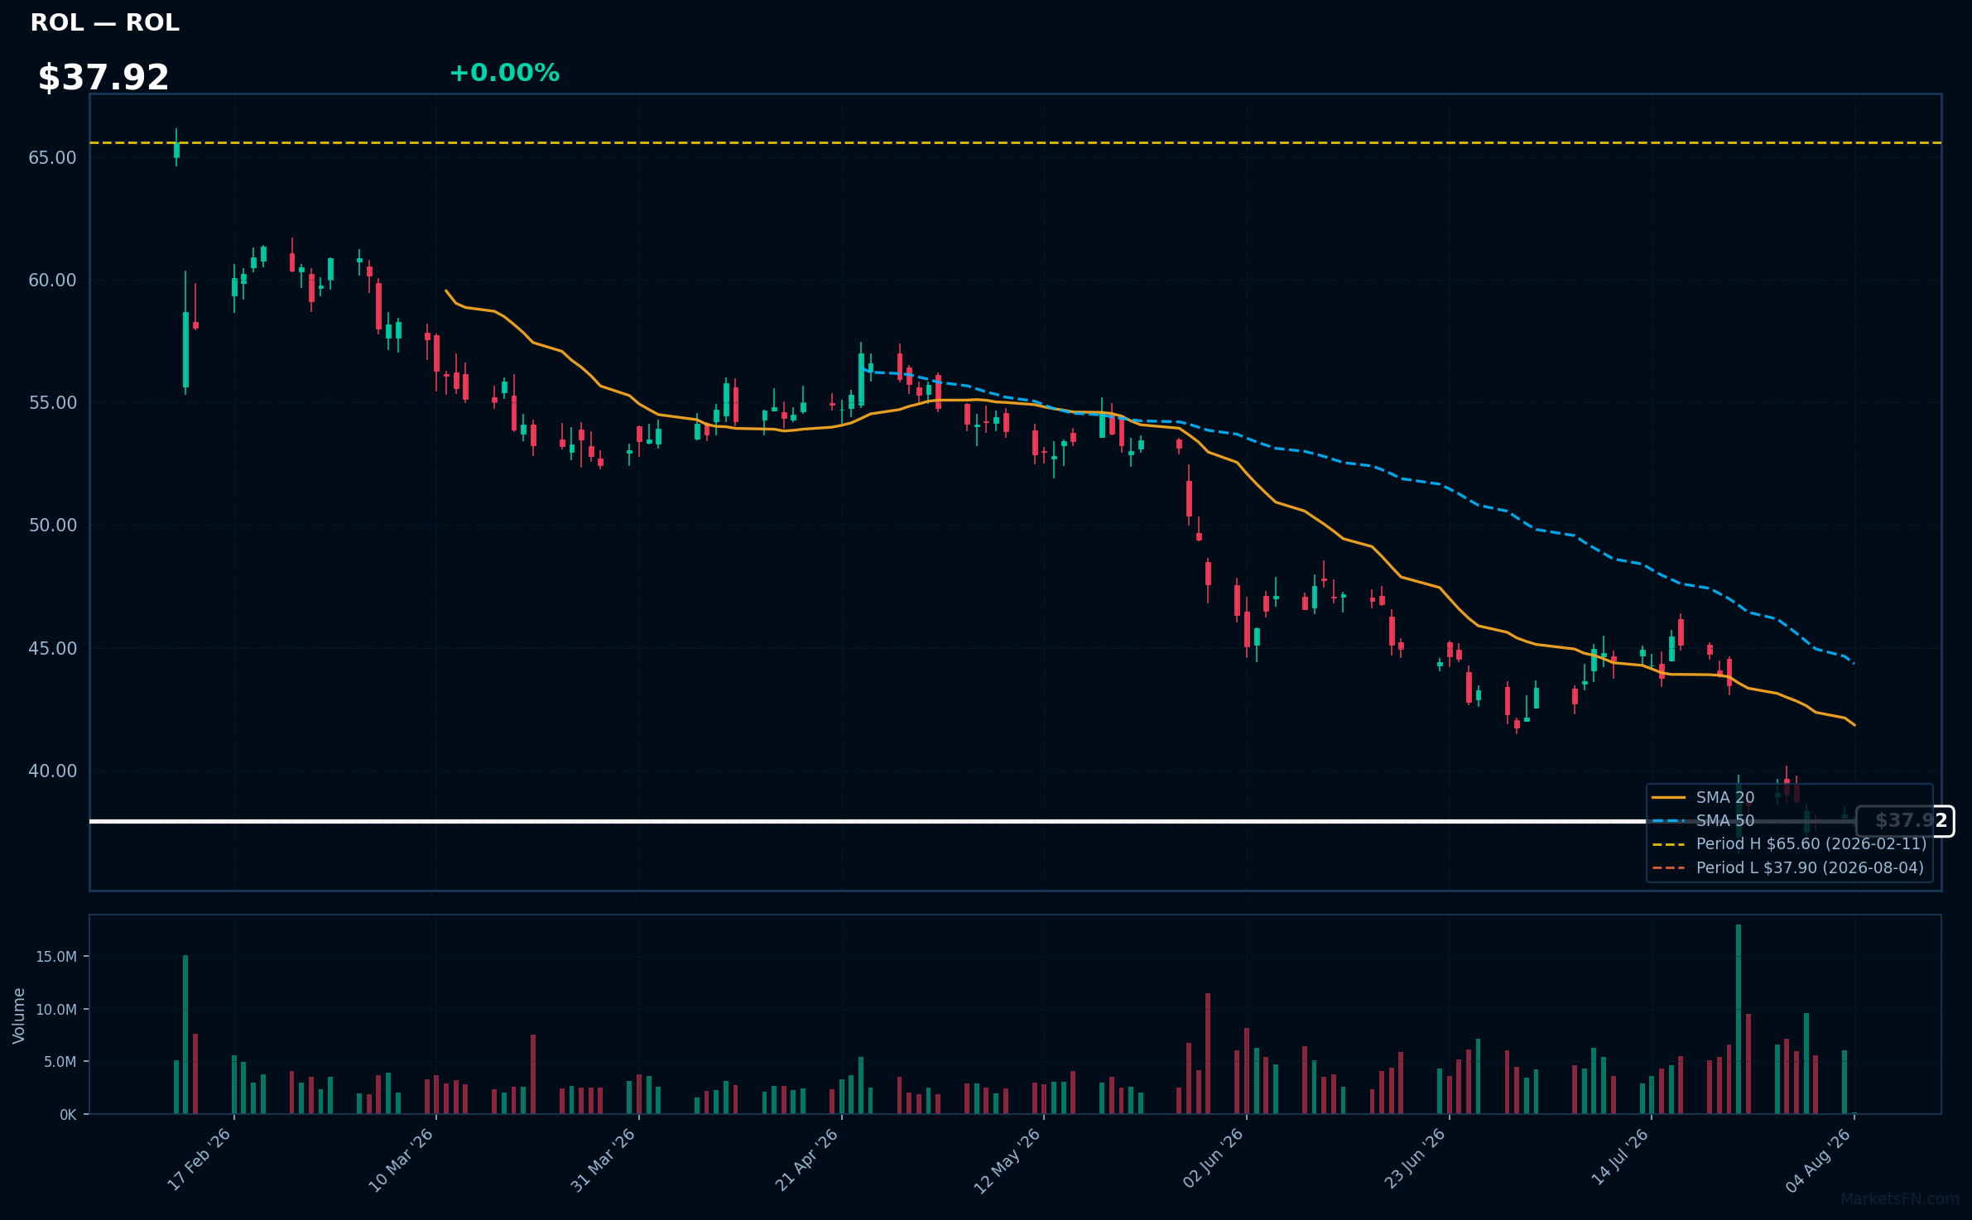This screenshot has height=1220, width=1972.
Task: Select the 04 Aug '26 date label
Action: 1820,1159
